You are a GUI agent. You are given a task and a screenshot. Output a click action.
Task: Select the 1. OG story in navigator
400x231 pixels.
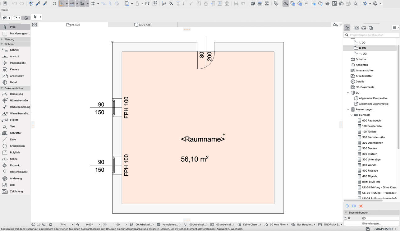[x=362, y=43]
